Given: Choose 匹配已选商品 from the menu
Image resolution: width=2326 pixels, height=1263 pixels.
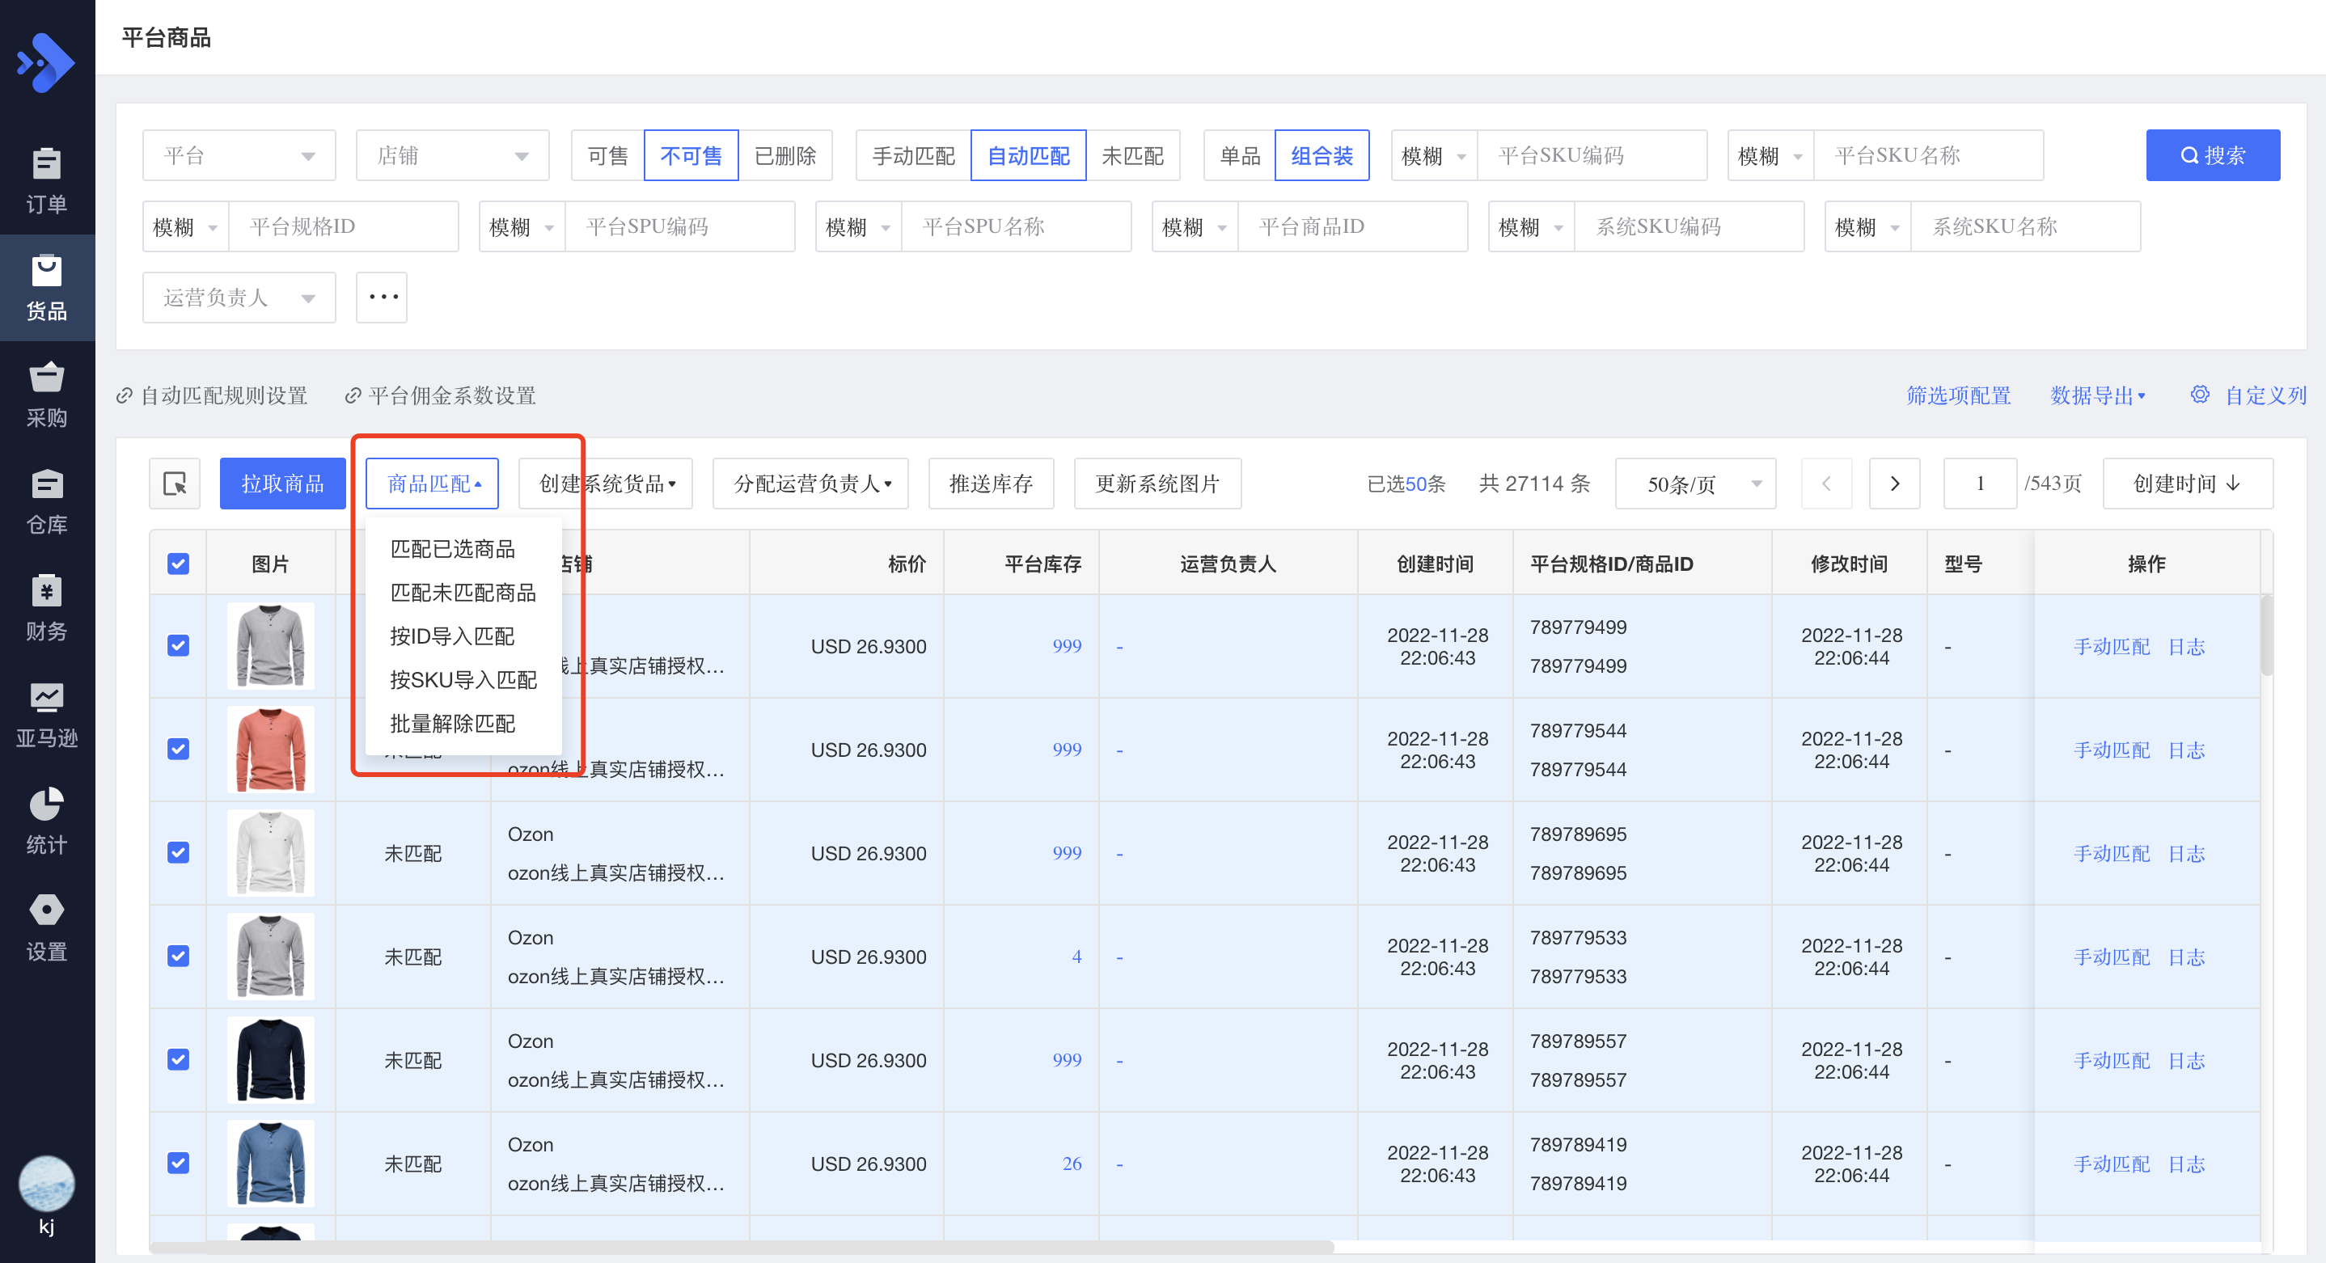Looking at the screenshot, I should point(451,549).
